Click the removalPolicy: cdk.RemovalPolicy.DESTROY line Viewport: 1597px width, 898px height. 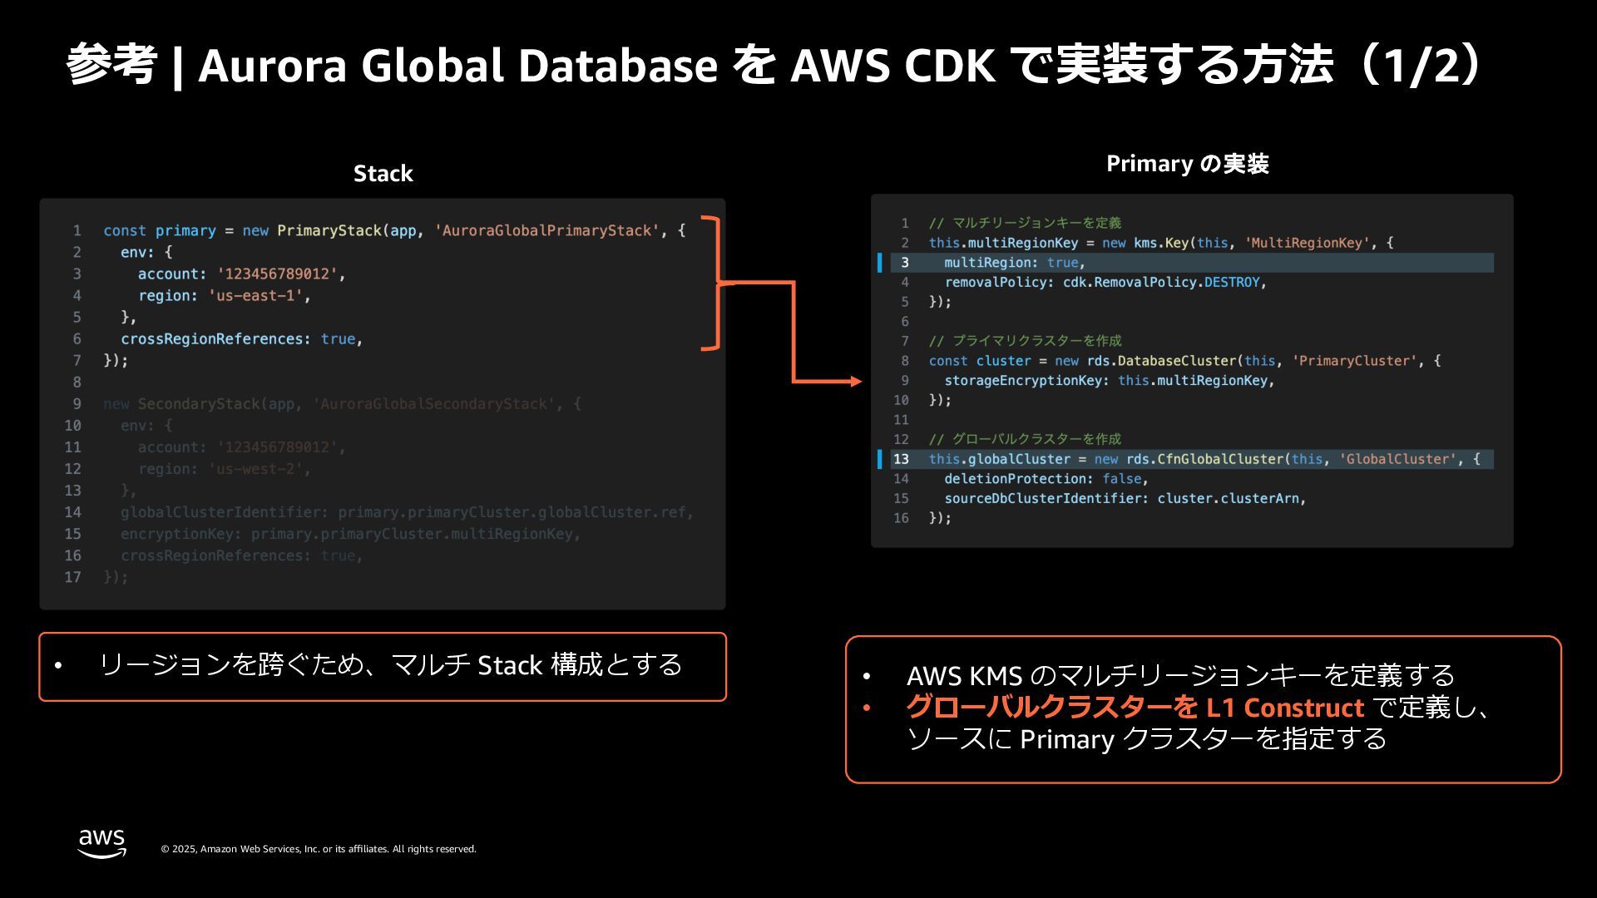click(x=1105, y=282)
